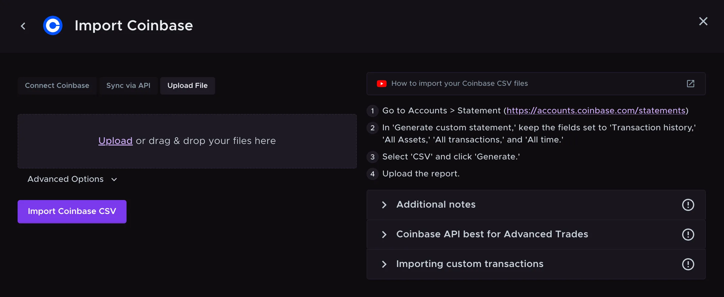
Task: Select the Upload File tab
Action: 188,86
